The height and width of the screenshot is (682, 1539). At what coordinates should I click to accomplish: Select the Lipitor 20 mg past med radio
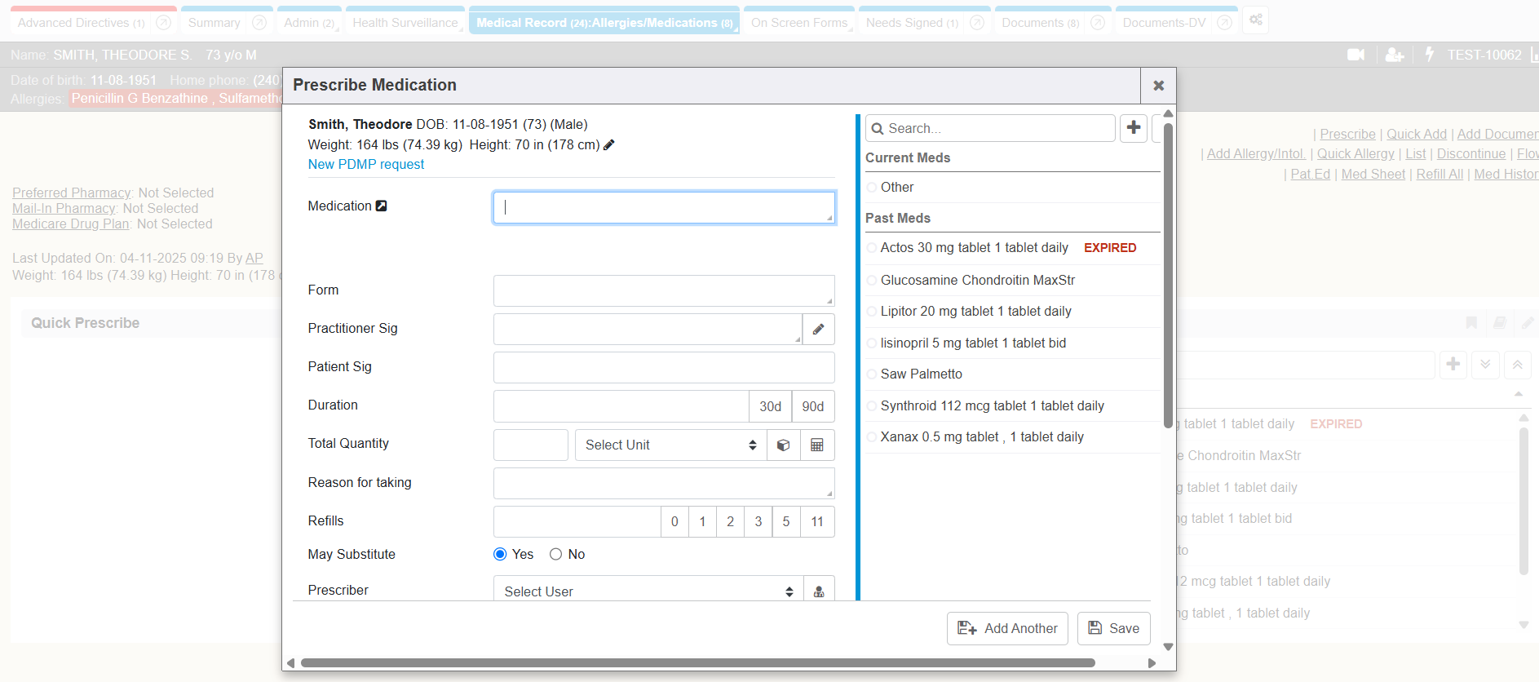tap(872, 312)
